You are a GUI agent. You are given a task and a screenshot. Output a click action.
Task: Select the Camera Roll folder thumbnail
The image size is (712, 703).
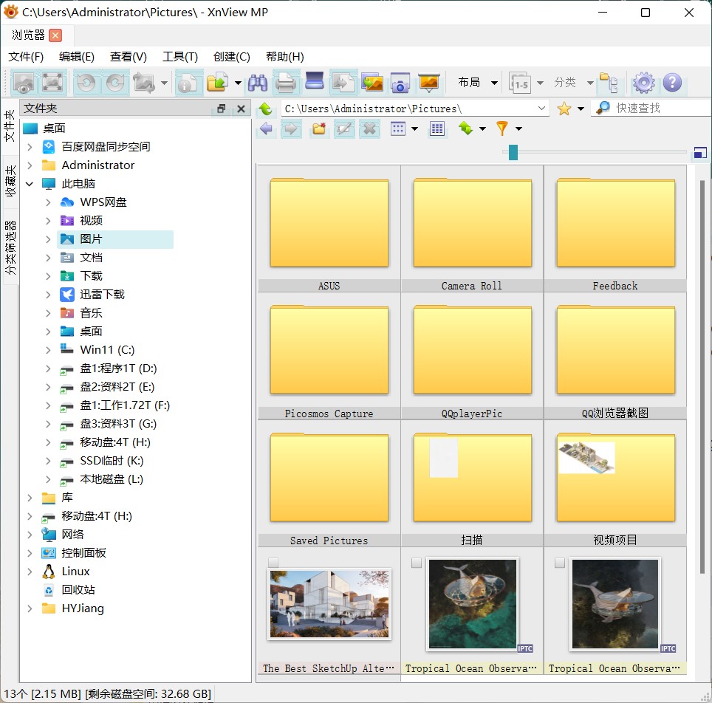click(x=472, y=229)
